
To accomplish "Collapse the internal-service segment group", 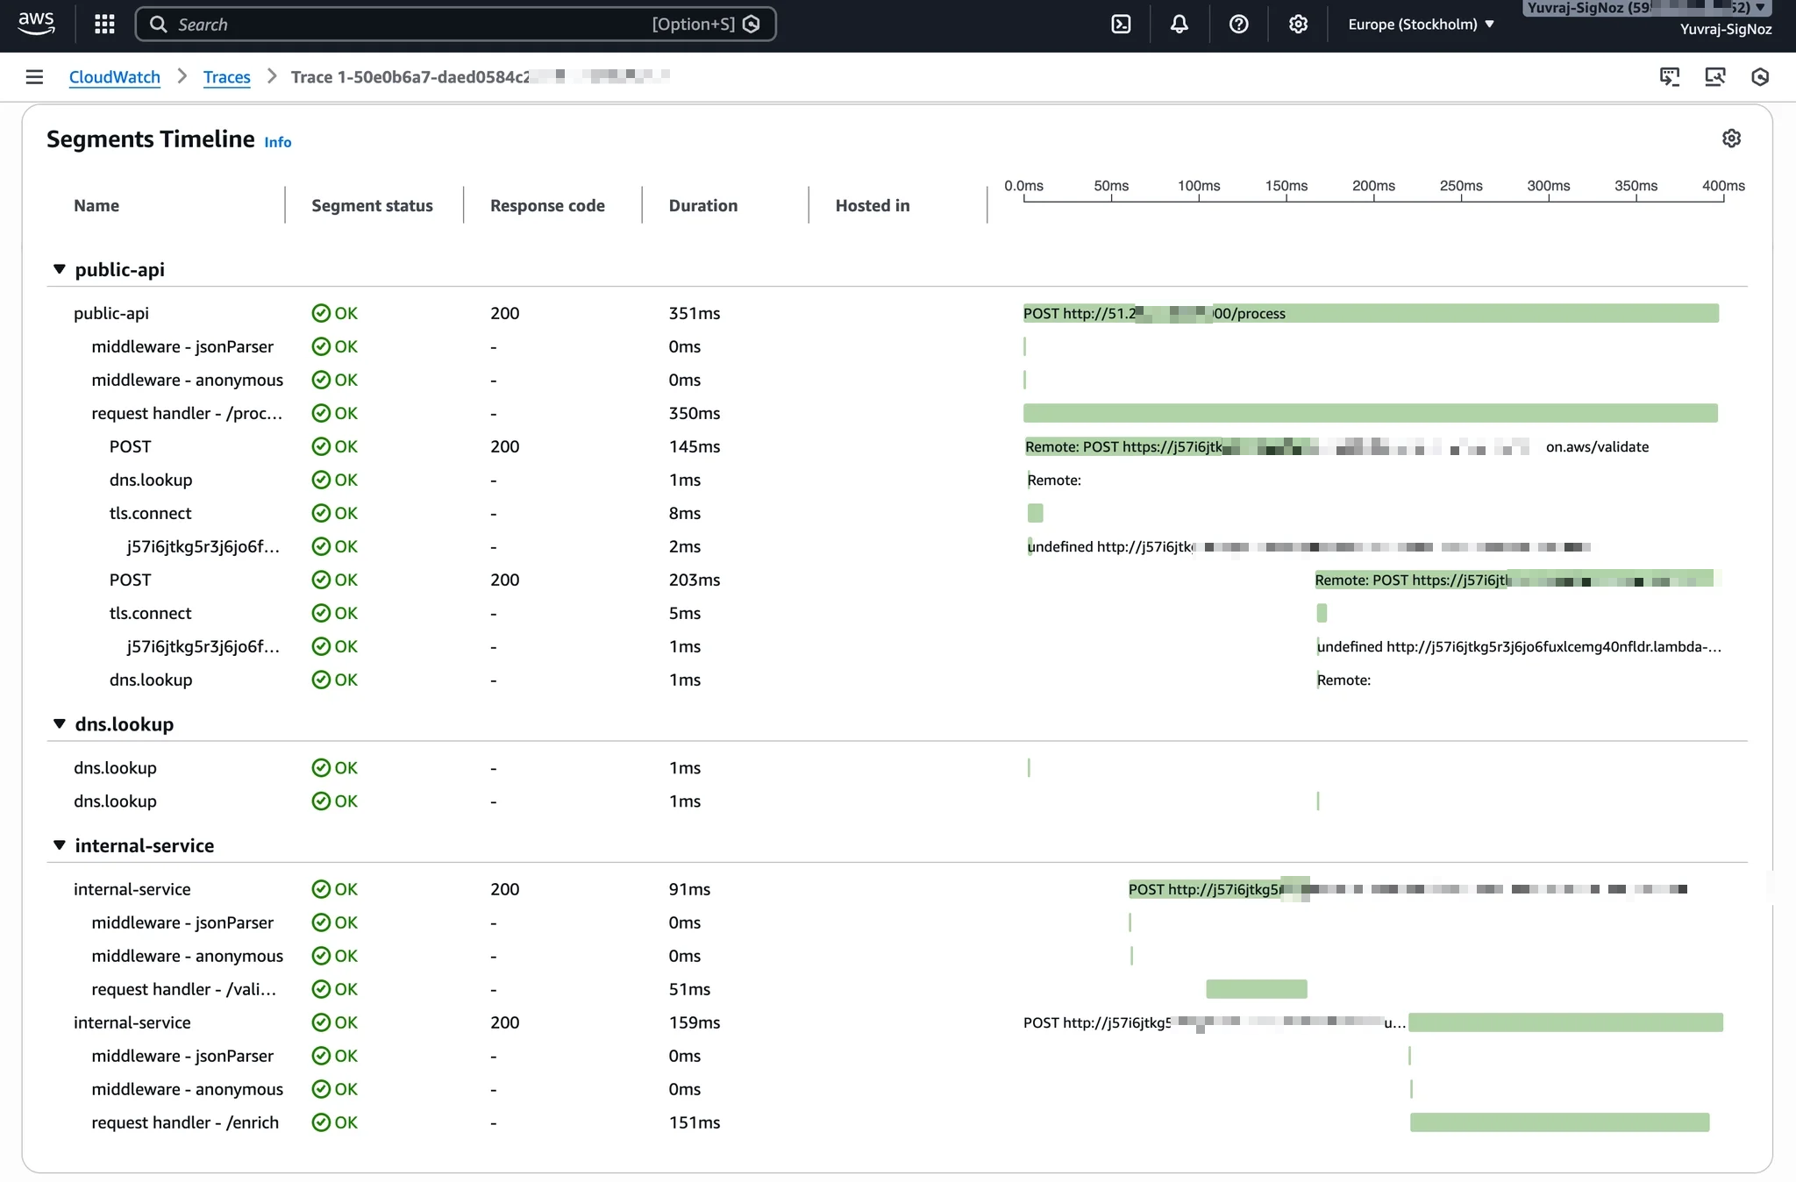I will [x=60, y=845].
